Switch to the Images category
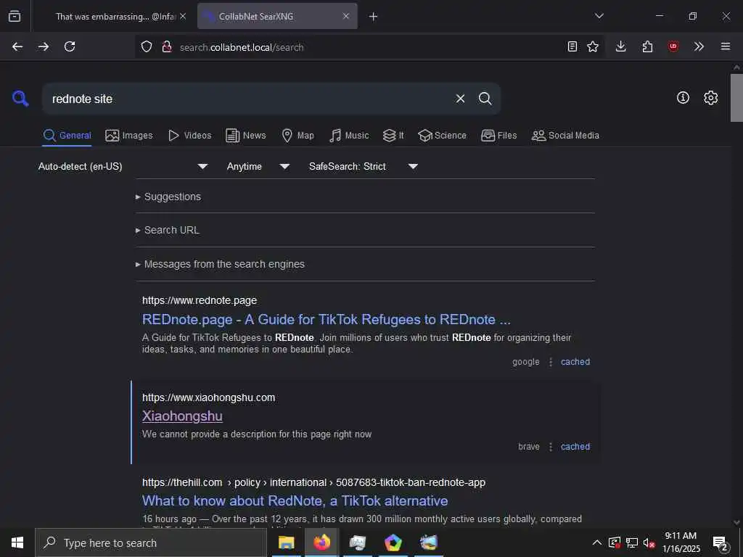Viewport: 743px width, 557px height. coord(129,136)
